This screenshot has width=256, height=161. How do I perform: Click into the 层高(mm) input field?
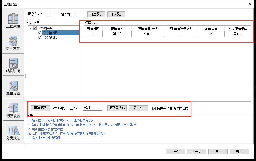tap(52, 14)
